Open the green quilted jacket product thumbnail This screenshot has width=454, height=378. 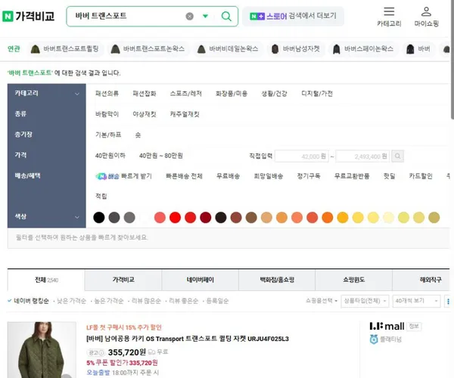click(x=42, y=350)
